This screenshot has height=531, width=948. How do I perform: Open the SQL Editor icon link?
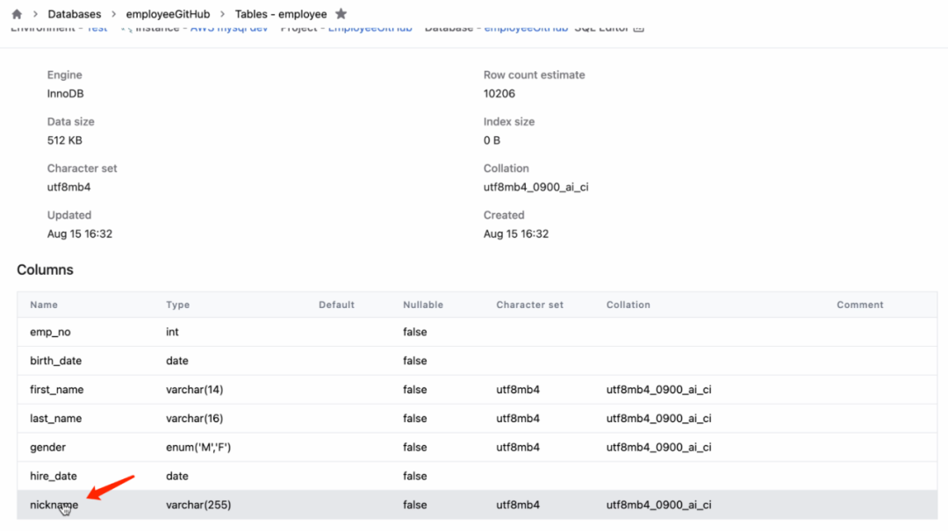pyautogui.click(x=638, y=29)
